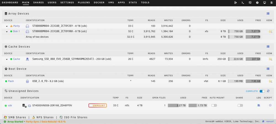Screen dimensions: 276x124
Task: Go to the Settings tab
Action: point(67,3)
